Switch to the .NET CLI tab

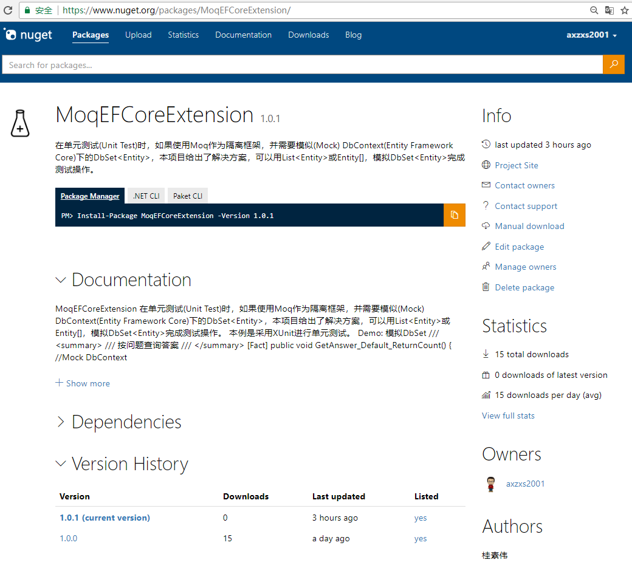point(146,196)
